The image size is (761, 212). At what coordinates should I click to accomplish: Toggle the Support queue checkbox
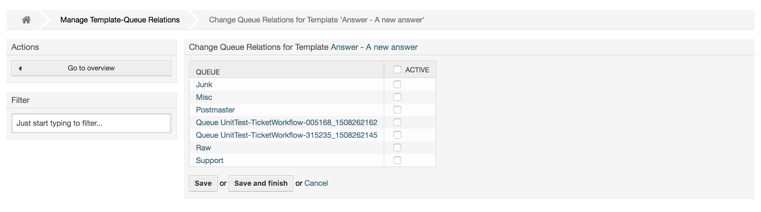click(397, 160)
